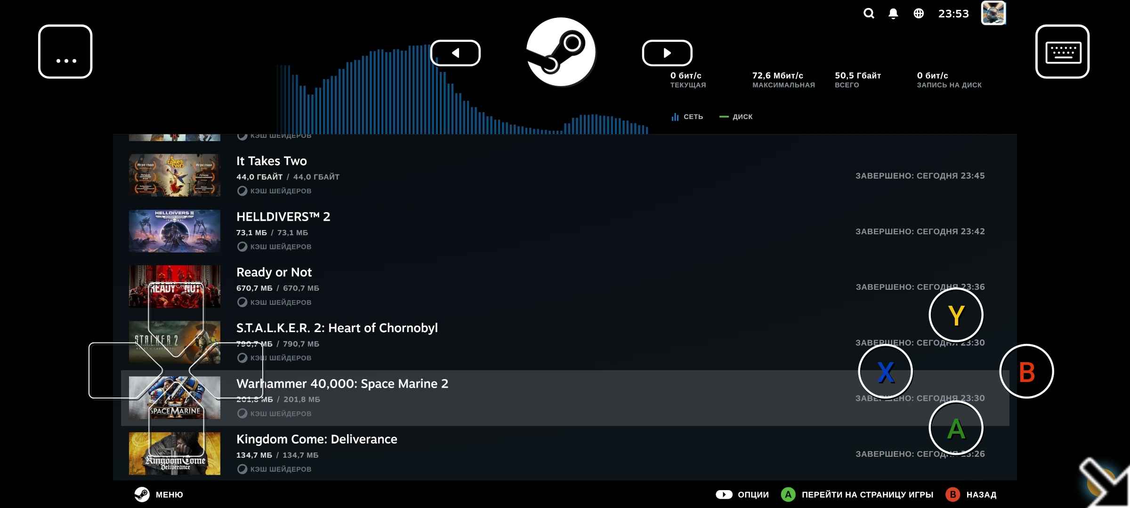Viewport: 1130px width, 508px height.
Task: Open the search magnifier icon
Action: pos(869,14)
